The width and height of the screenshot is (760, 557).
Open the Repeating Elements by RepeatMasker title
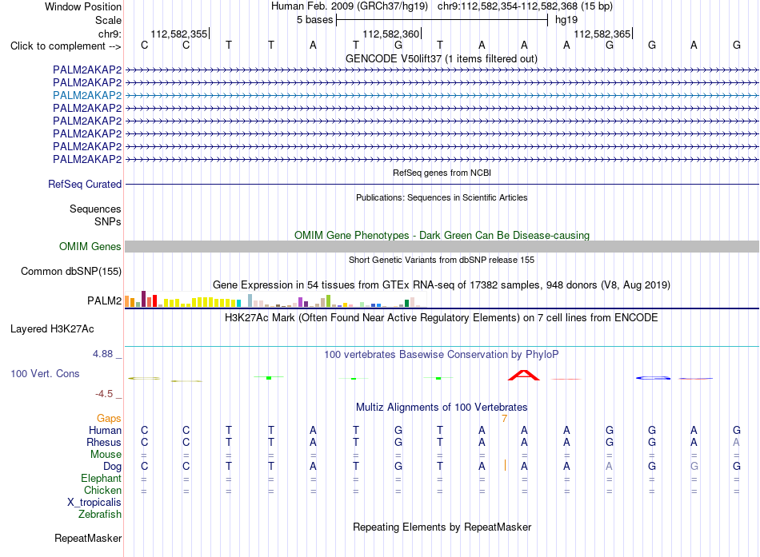click(x=442, y=527)
